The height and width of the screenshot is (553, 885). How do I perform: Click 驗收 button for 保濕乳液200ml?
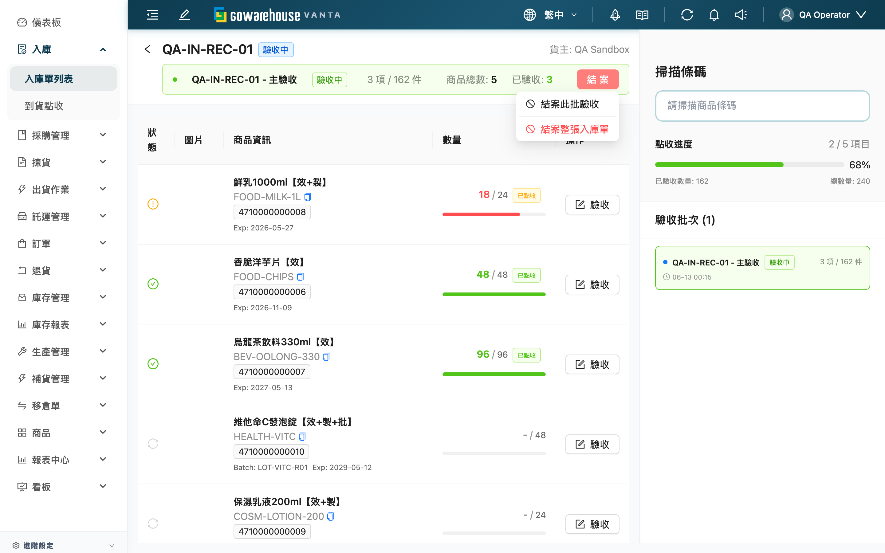pyautogui.click(x=592, y=524)
